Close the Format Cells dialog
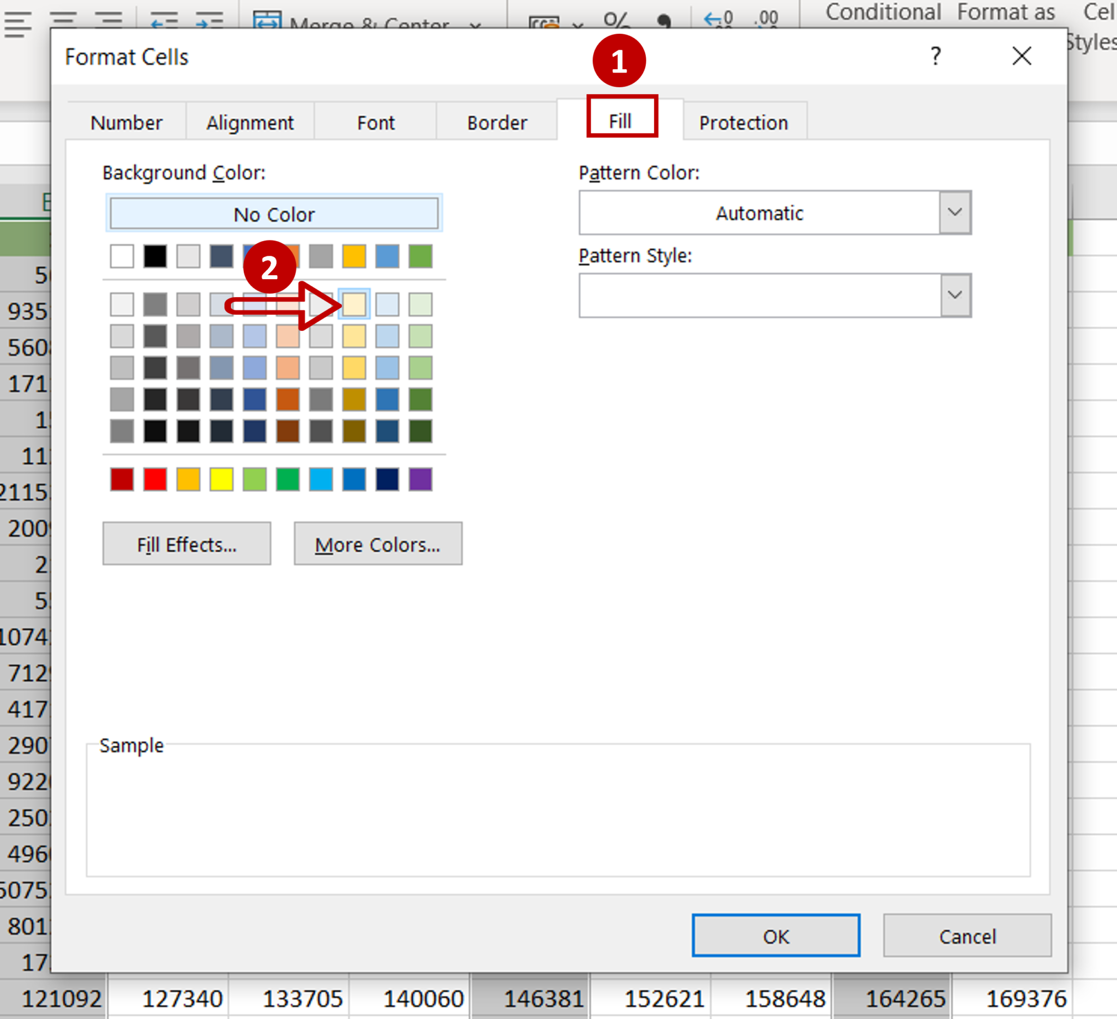The width and height of the screenshot is (1117, 1019). tap(1021, 56)
